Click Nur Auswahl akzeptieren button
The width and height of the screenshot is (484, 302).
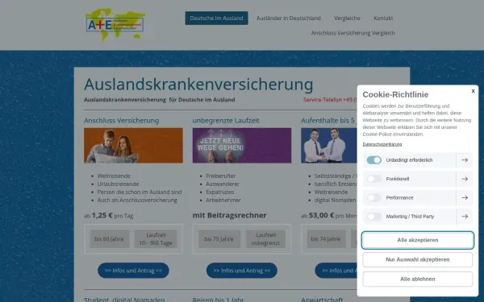(418, 260)
